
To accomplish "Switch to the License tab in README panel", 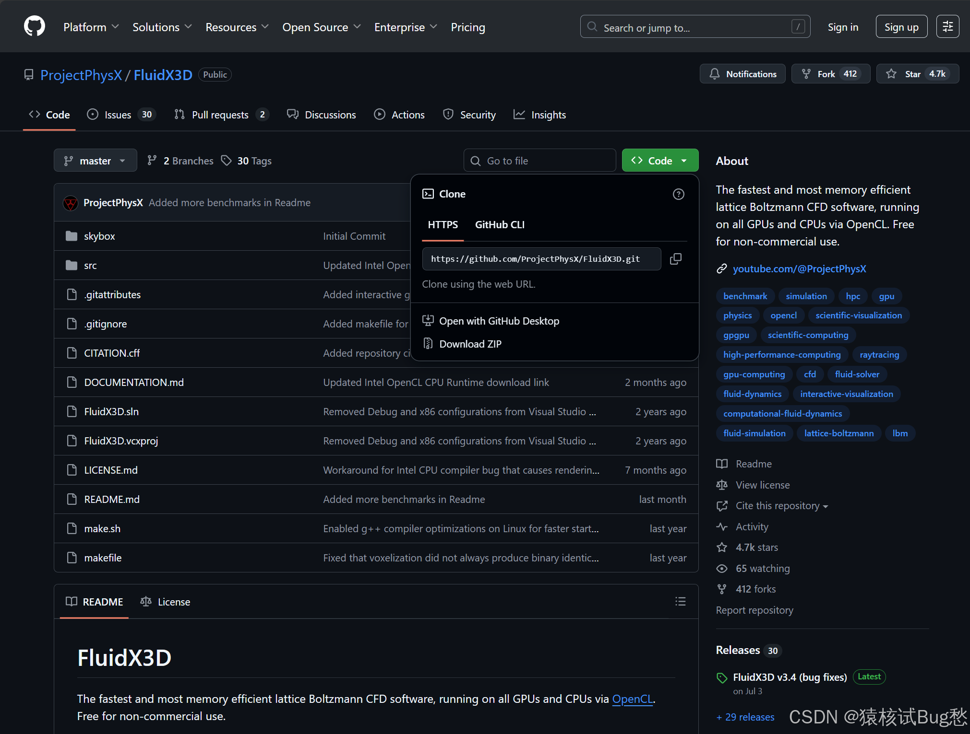I will point(165,602).
